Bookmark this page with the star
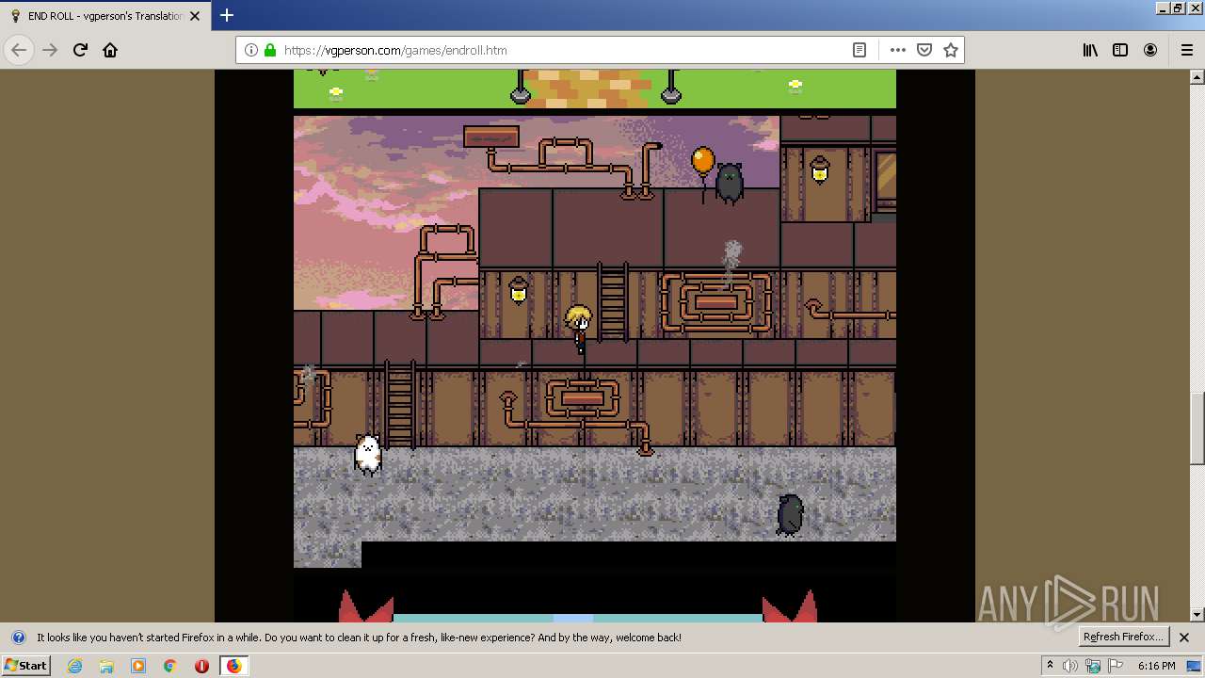Screen dimensions: 1205x678 951,50
